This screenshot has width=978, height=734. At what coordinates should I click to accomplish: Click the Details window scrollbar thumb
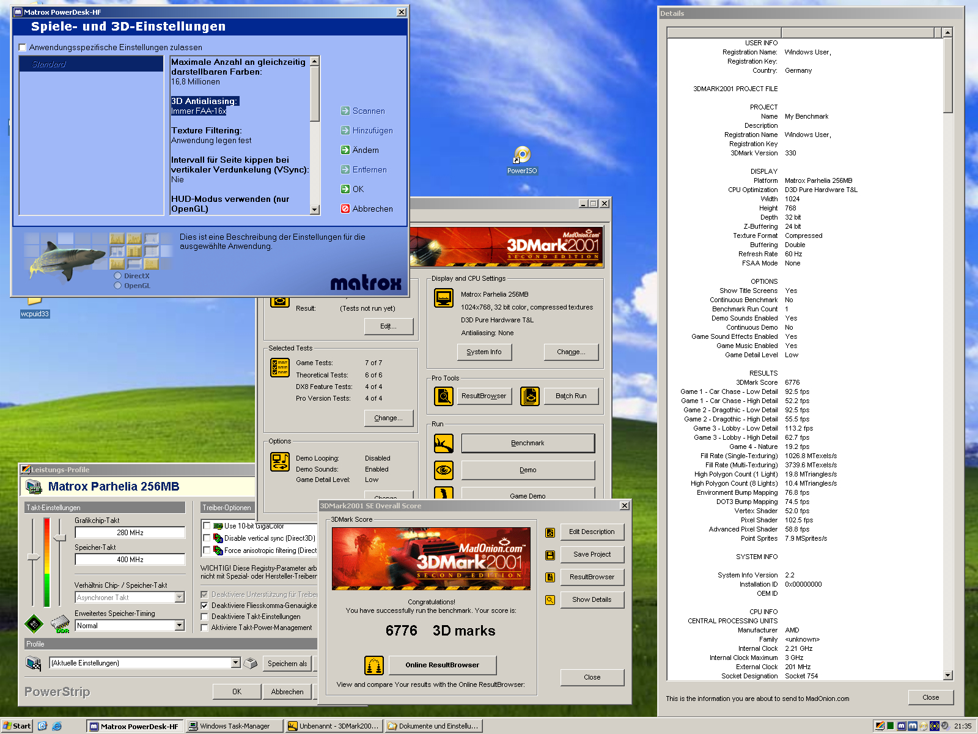pyautogui.click(x=948, y=75)
